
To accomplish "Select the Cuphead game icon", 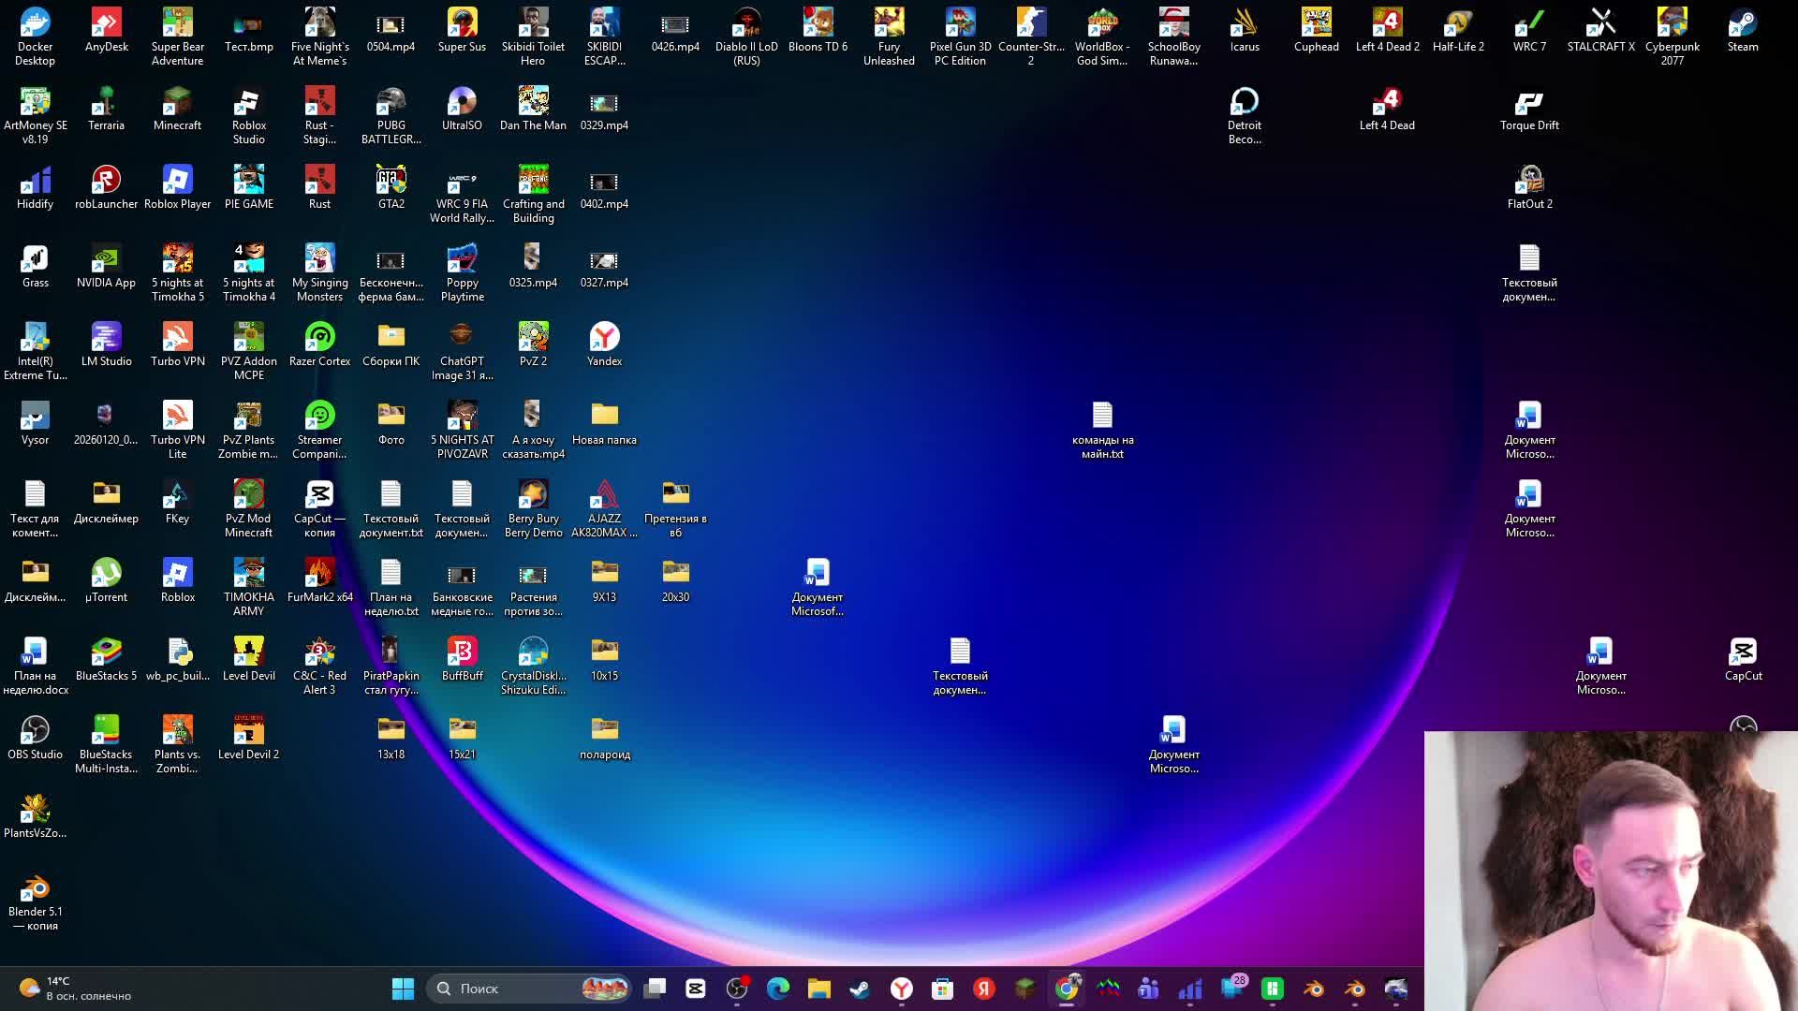I will pyautogui.click(x=1316, y=29).
